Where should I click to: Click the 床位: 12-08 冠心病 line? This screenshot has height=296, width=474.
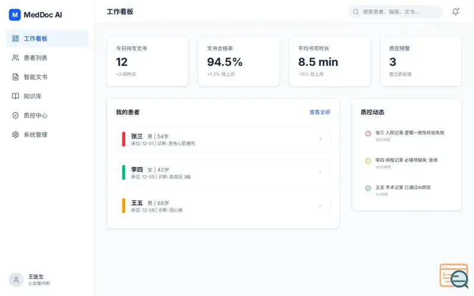(x=156, y=210)
